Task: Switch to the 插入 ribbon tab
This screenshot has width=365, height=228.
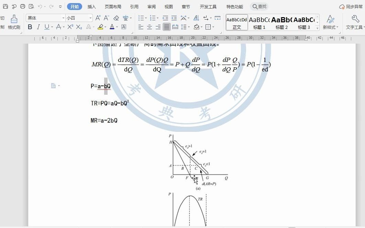Action: (91, 6)
